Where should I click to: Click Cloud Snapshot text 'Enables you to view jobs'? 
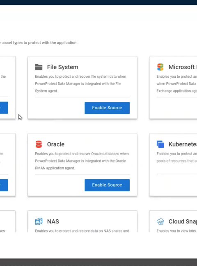(x=176, y=231)
